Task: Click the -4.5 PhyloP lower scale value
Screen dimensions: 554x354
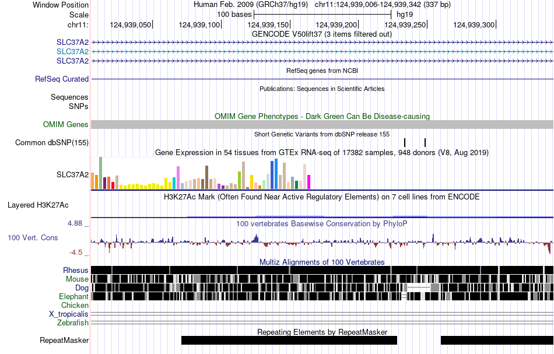Action: (x=76, y=253)
